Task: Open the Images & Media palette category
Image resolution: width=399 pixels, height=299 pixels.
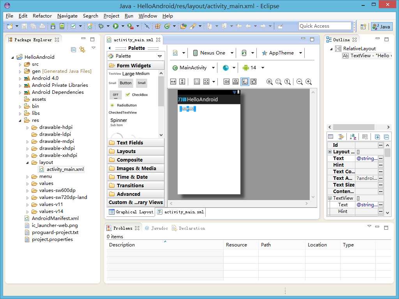Action: (x=136, y=168)
